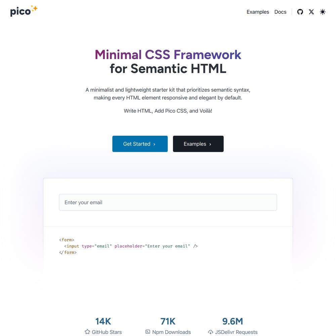
Task: Focus the Enter your email input field
Action: [168, 202]
